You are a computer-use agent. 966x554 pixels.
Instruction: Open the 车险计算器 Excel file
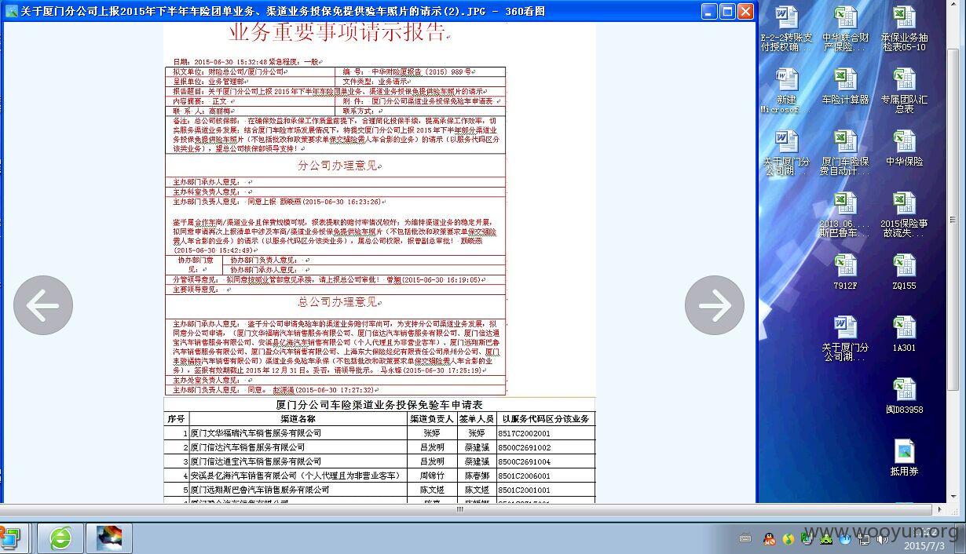(845, 86)
